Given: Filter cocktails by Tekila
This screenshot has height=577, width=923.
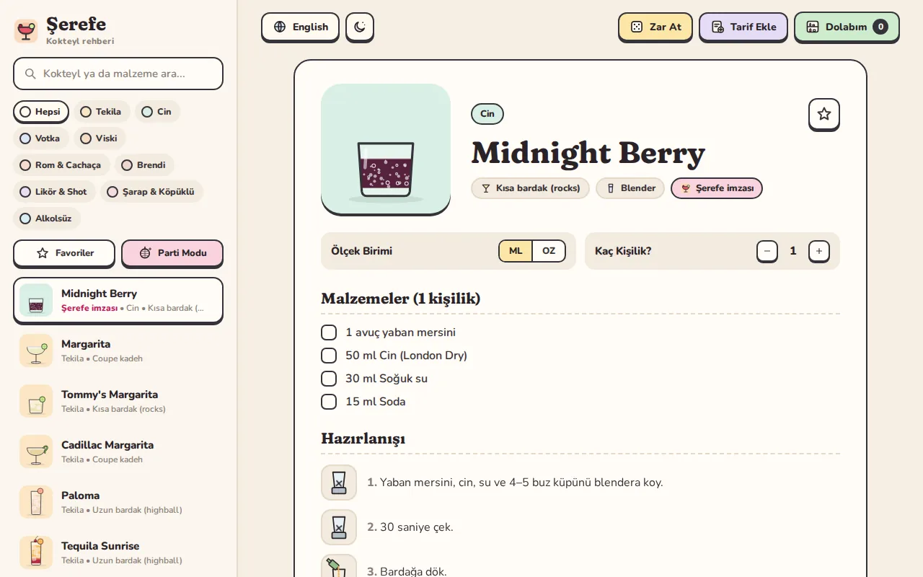Looking at the screenshot, I should coord(101,112).
